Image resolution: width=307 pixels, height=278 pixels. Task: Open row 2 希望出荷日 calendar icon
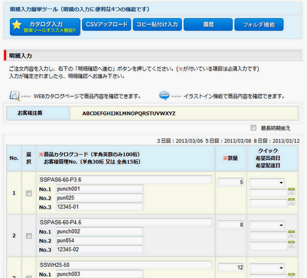(x=291, y=234)
